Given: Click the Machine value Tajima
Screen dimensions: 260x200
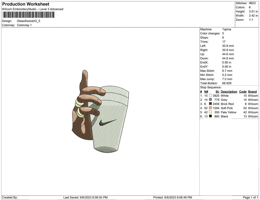Looking at the screenshot, I should coord(226,29).
